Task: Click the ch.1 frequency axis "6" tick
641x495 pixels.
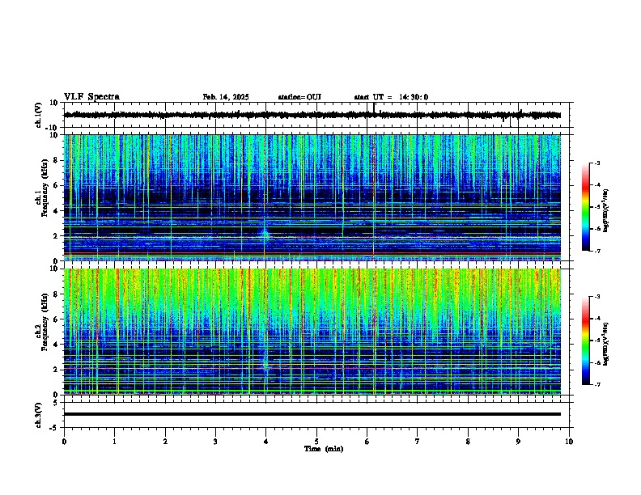Action: [x=56, y=185]
